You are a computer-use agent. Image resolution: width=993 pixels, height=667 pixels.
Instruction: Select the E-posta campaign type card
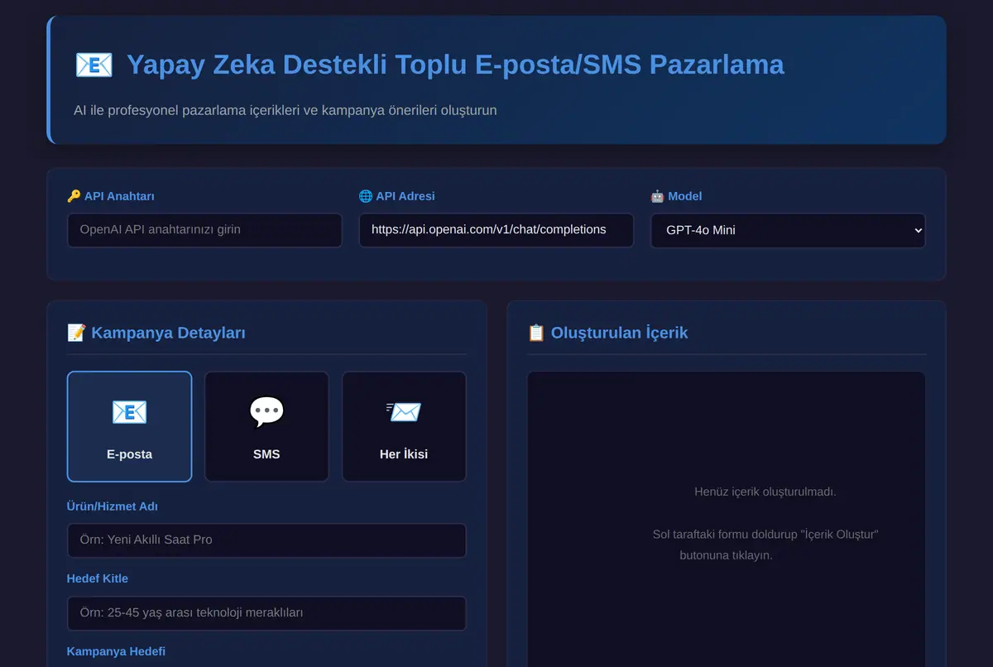click(129, 426)
